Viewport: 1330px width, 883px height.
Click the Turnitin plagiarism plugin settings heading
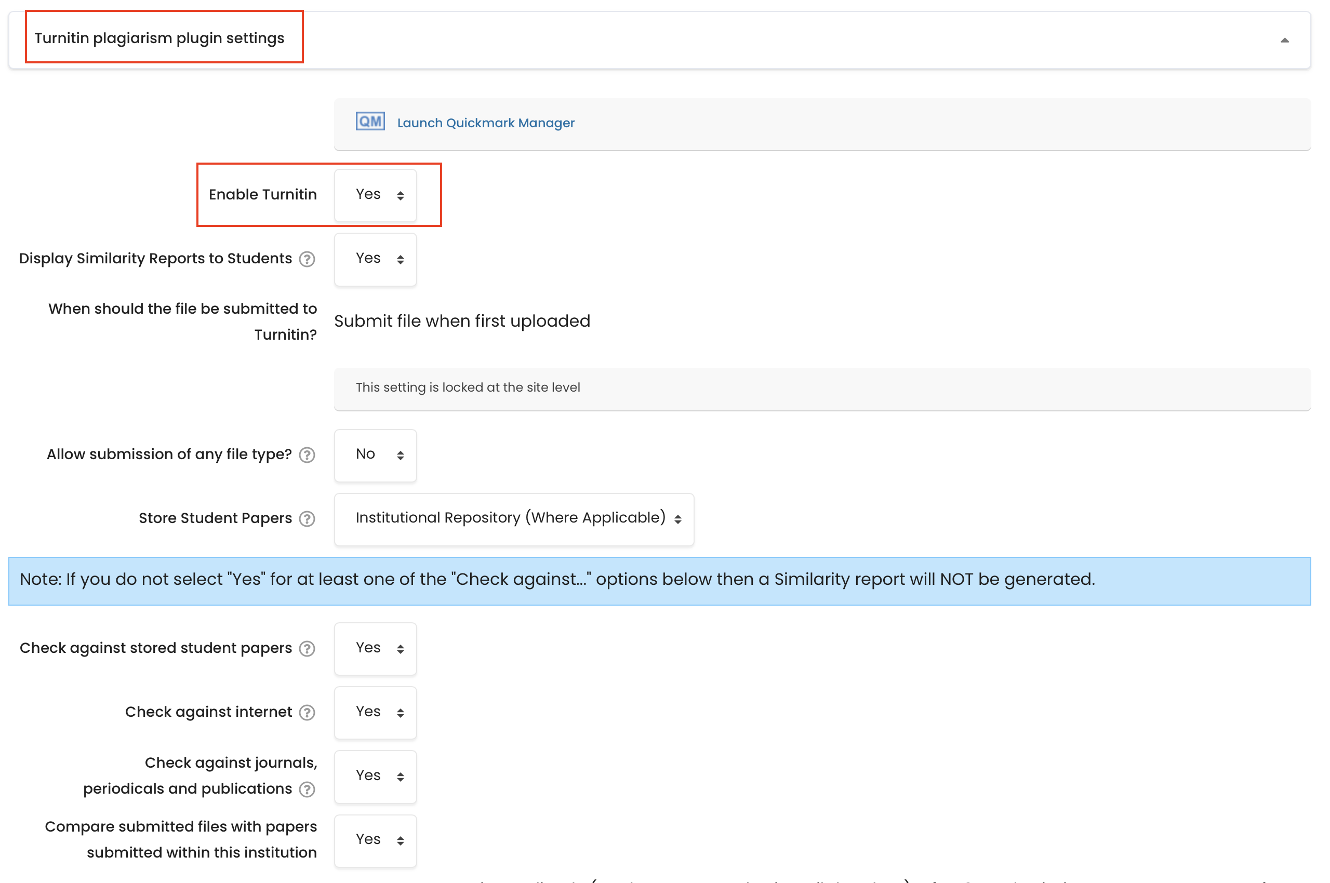click(x=160, y=38)
